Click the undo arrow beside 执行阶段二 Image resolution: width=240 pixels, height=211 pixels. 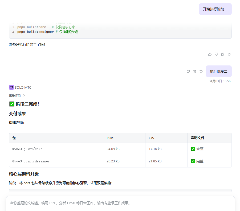tap(201, 71)
